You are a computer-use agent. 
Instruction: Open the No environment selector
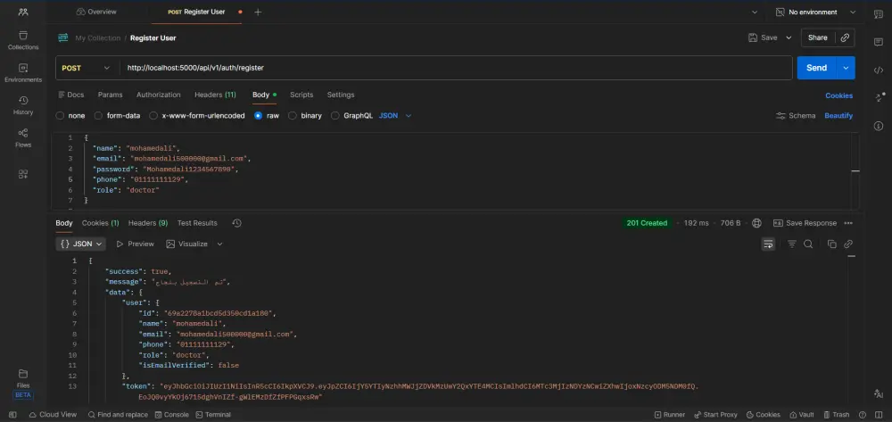point(816,12)
